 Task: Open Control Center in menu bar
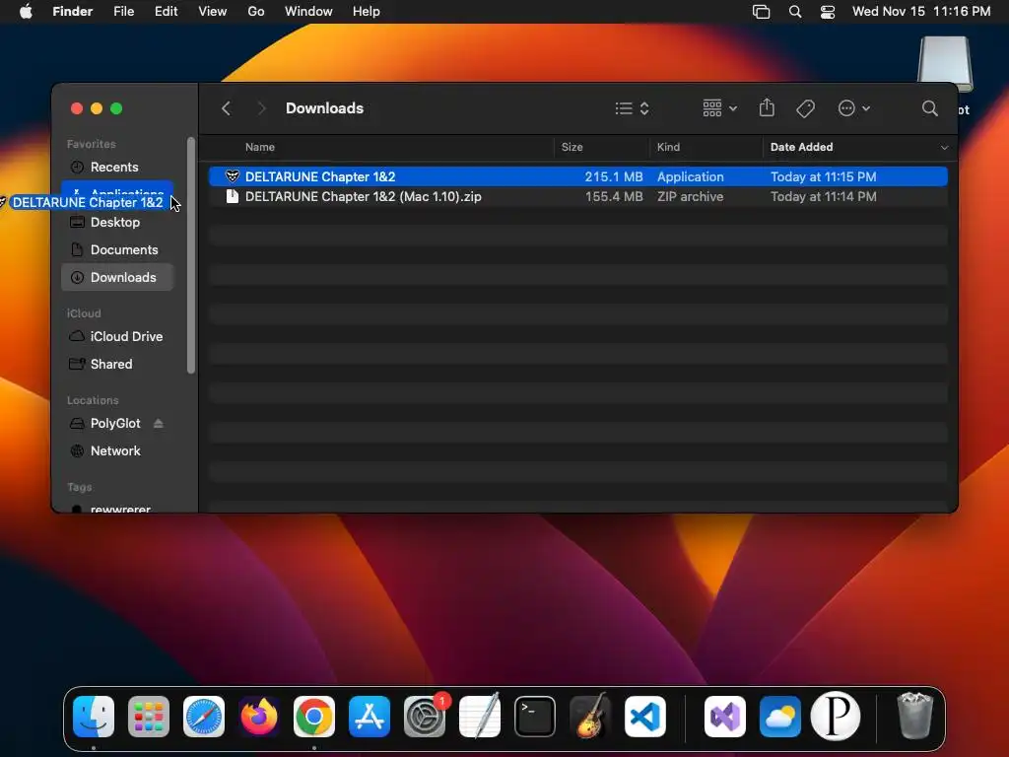828,12
